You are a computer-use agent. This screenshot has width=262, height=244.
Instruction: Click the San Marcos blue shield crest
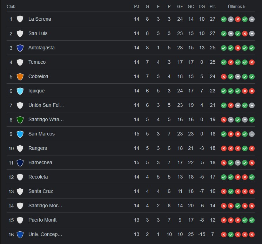pyautogui.click(x=20, y=134)
